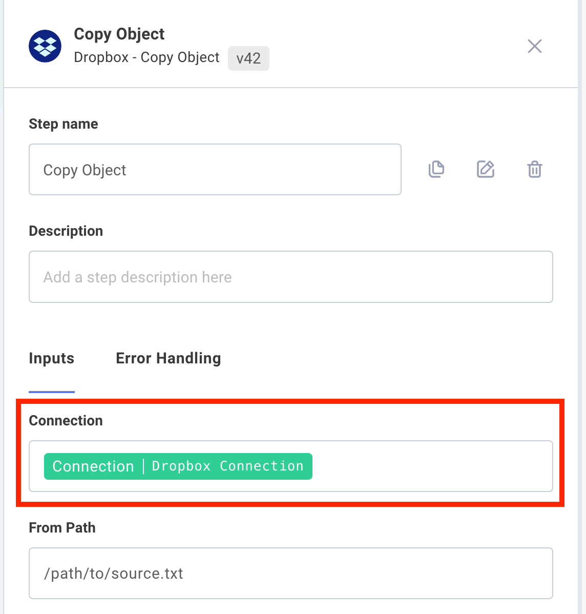Click the From Path label
Image resolution: width=586 pixels, height=614 pixels.
tap(62, 527)
